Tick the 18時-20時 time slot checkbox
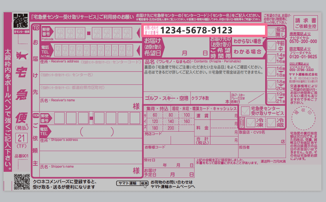 (272, 85)
